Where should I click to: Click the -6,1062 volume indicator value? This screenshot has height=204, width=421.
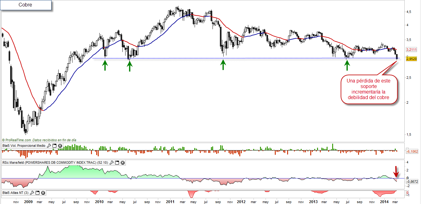(x=412, y=151)
